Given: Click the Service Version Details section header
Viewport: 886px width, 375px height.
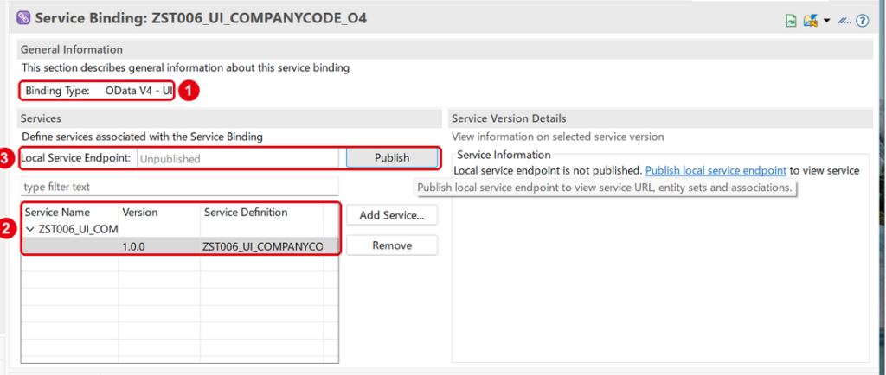Looking at the screenshot, I should click(x=509, y=118).
